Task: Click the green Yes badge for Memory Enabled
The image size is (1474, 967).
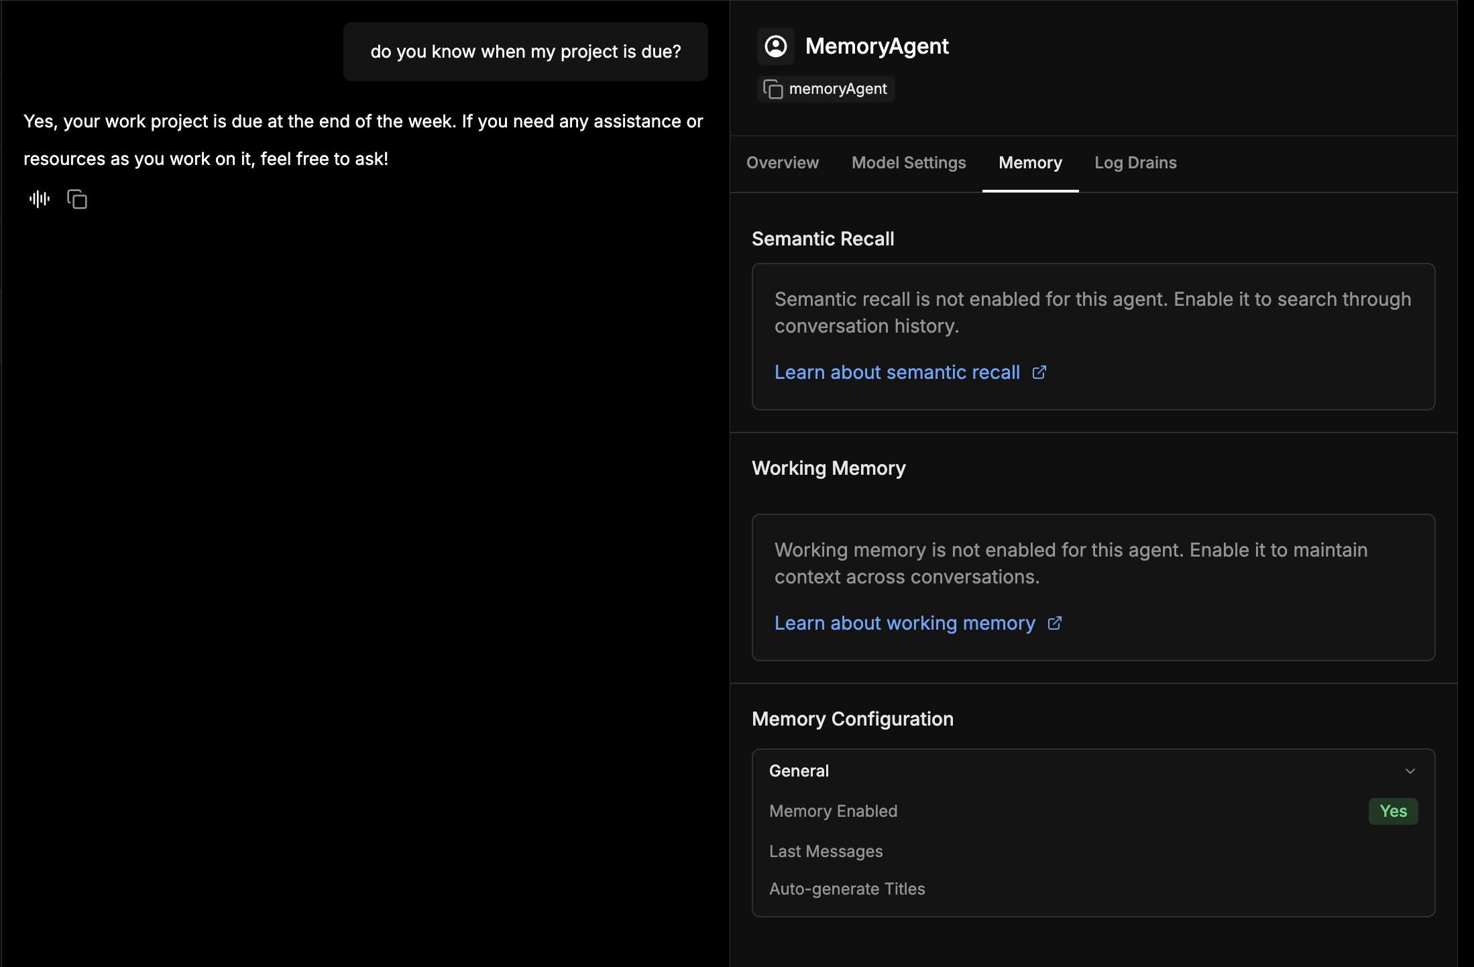Action: (1393, 811)
